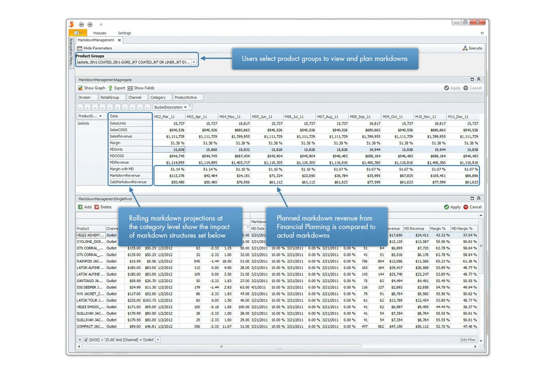Image resolution: width=557 pixels, height=375 pixels.
Task: Open the recent filters dropdown arrow
Action: tap(158, 340)
